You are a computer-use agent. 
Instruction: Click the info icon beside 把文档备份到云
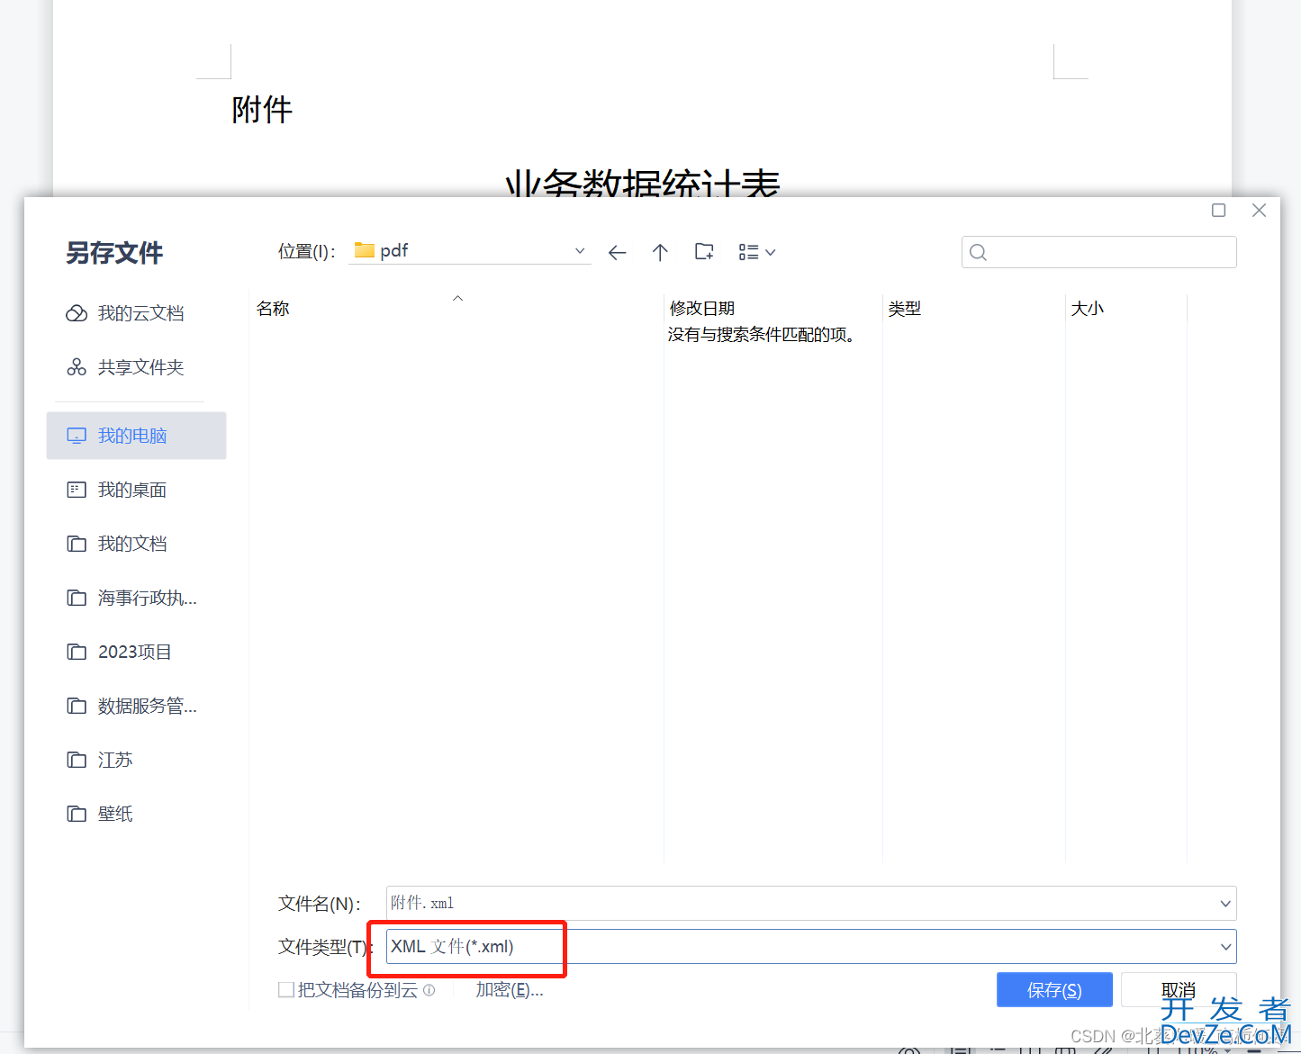[x=429, y=990]
